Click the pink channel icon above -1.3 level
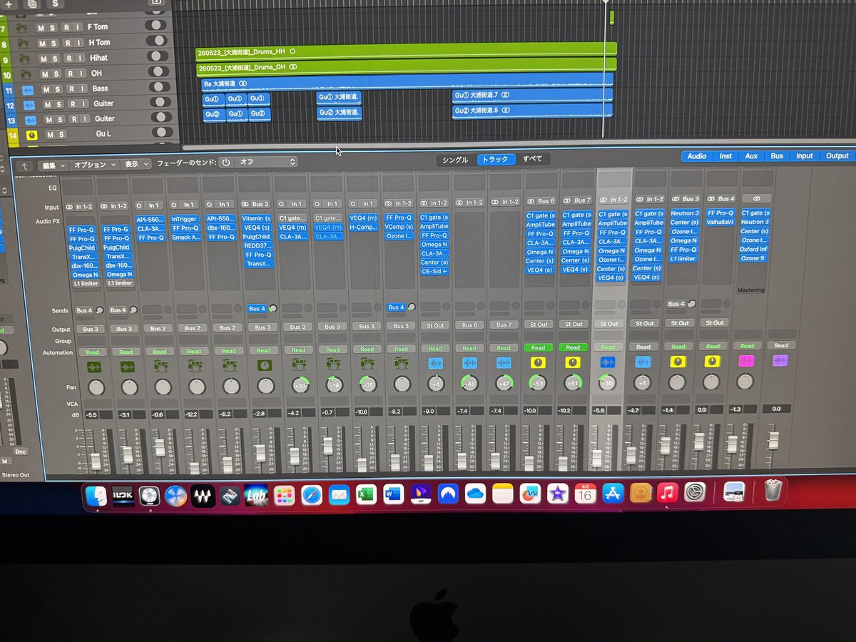 tap(746, 361)
